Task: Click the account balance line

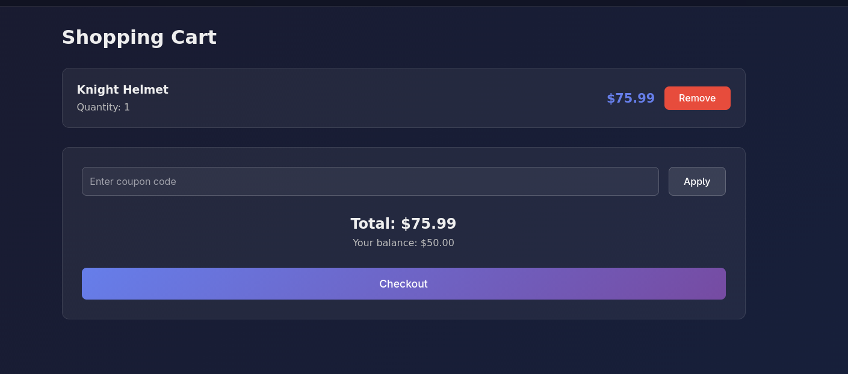Action: pyautogui.click(x=403, y=243)
